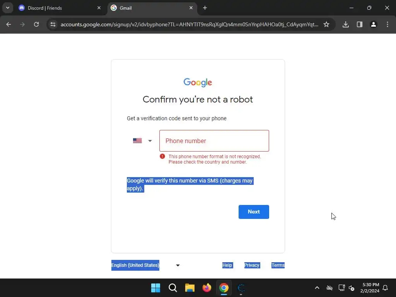Open the Privacy link
This screenshot has height=297, width=396.
point(252,265)
